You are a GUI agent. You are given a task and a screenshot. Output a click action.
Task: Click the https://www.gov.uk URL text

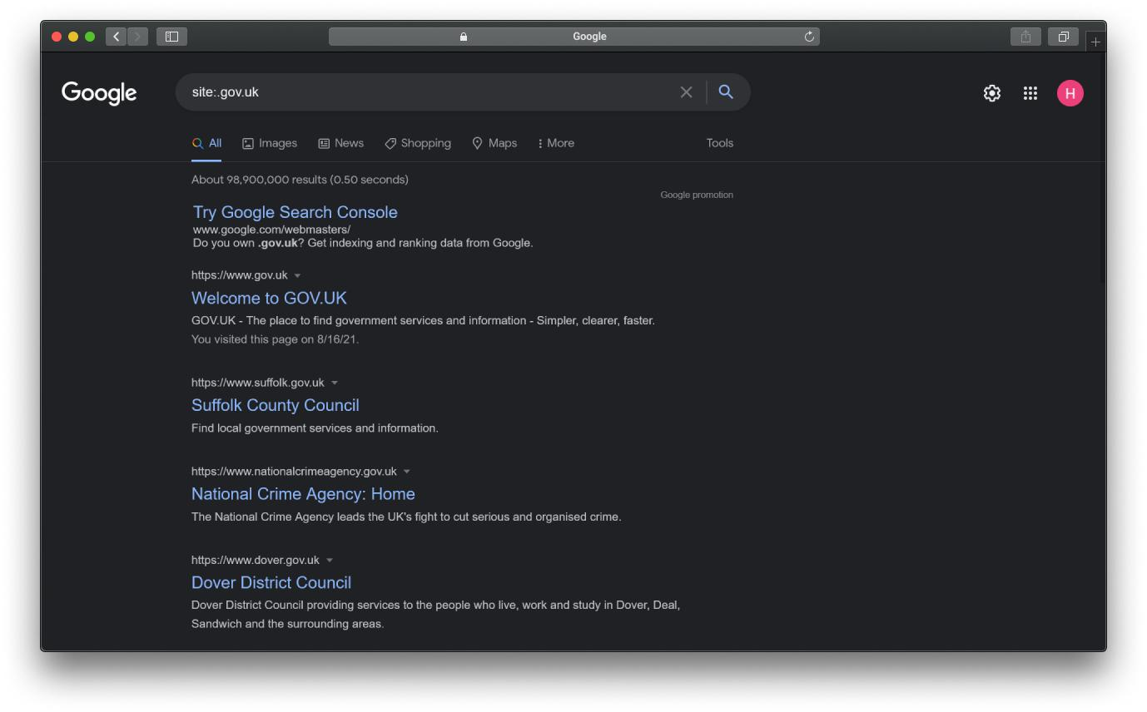point(240,275)
